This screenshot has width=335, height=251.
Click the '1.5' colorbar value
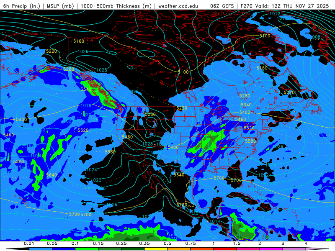tap(237, 243)
